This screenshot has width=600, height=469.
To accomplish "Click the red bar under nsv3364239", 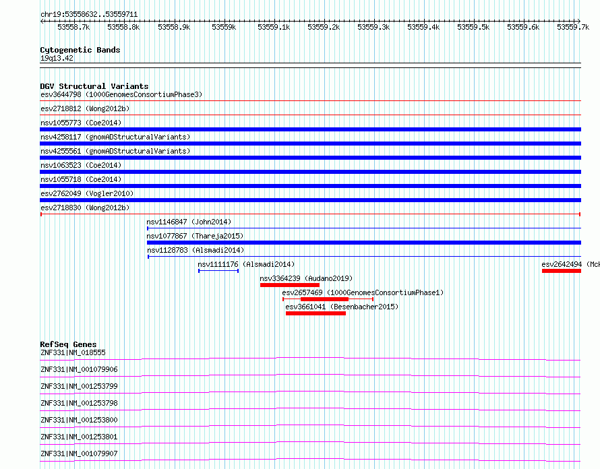I will click(290, 285).
